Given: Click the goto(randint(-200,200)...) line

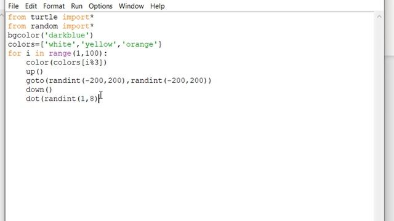Looking at the screenshot, I should click(x=119, y=80).
